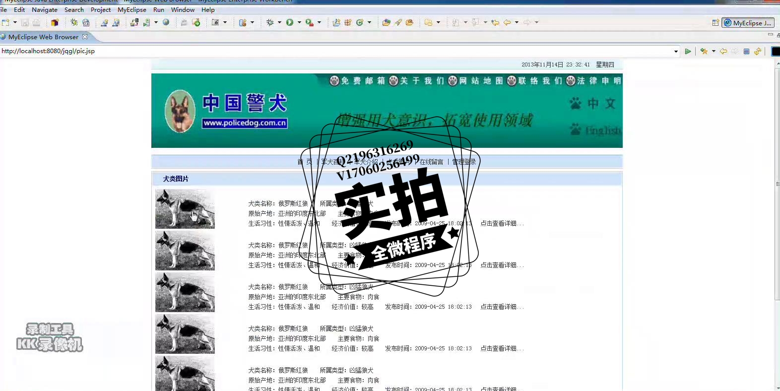This screenshot has height=391, width=780.
Task: Click the disabled Save icon
Action: [x=25, y=22]
